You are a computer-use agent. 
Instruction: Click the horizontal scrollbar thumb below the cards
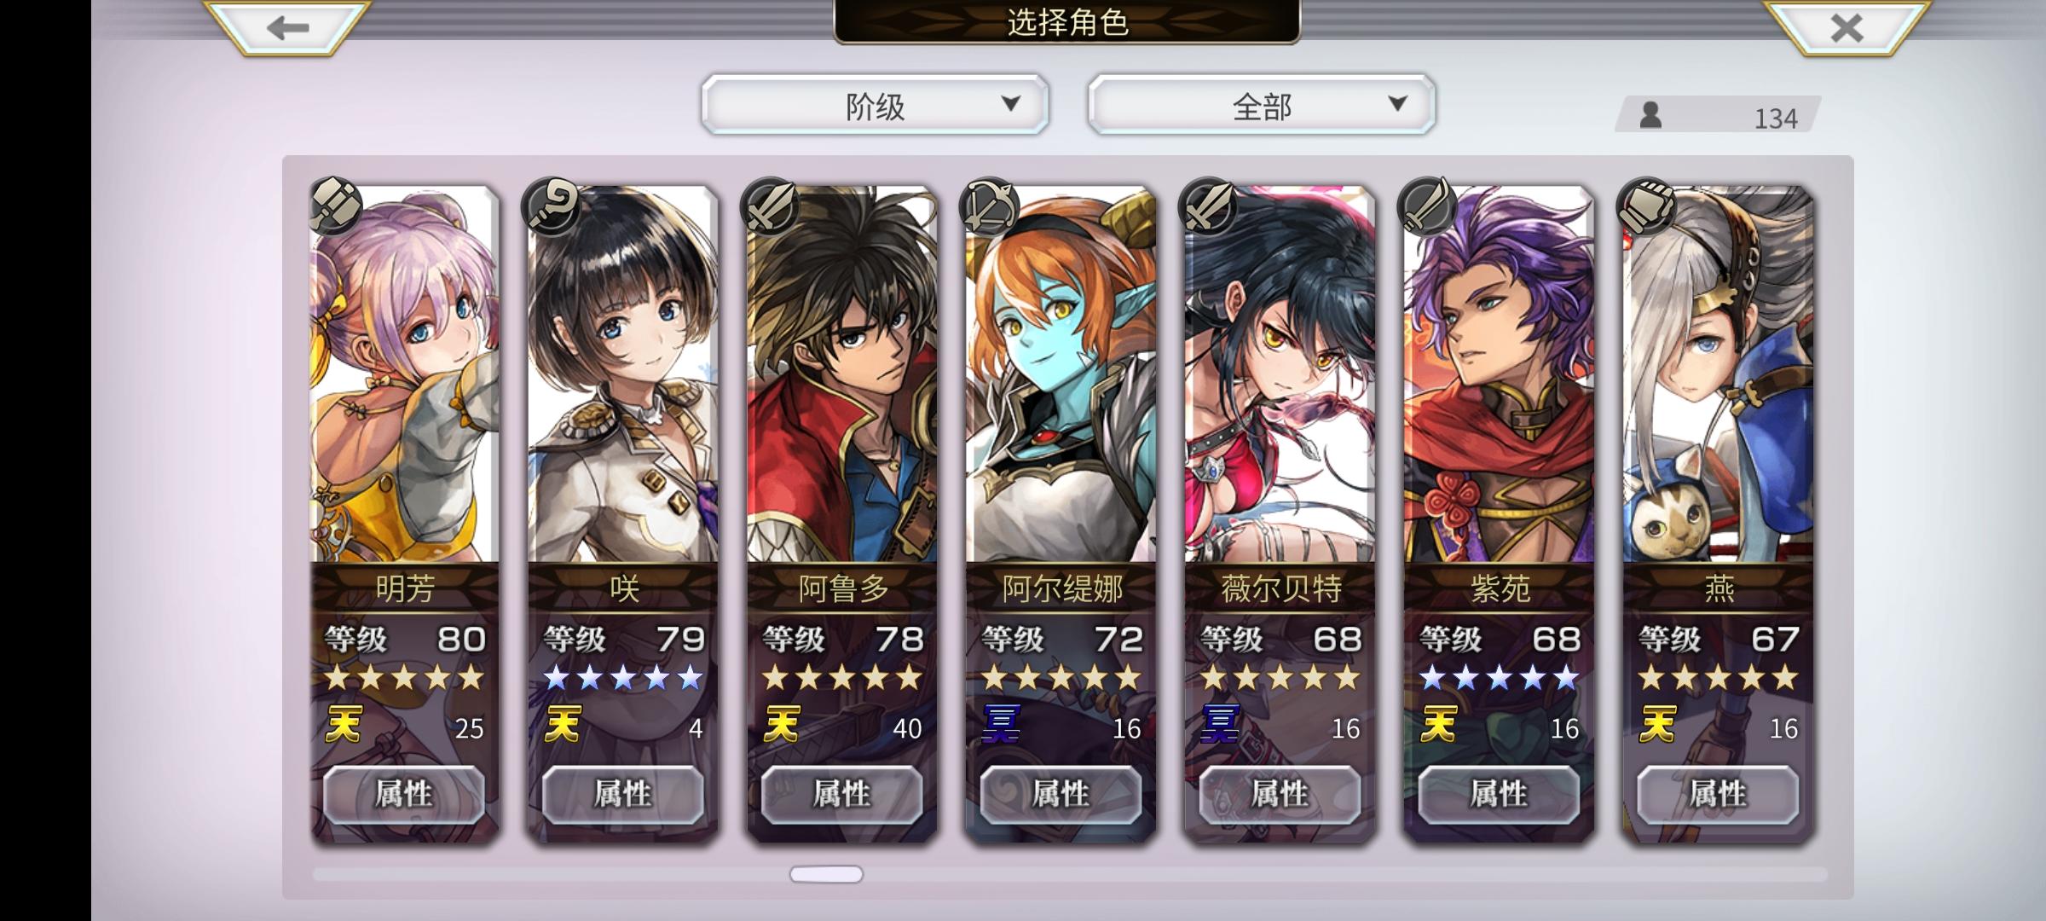826,874
